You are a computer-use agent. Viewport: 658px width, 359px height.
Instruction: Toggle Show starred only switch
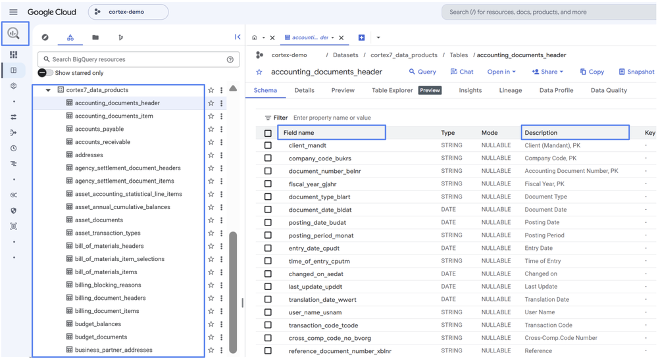(x=45, y=73)
